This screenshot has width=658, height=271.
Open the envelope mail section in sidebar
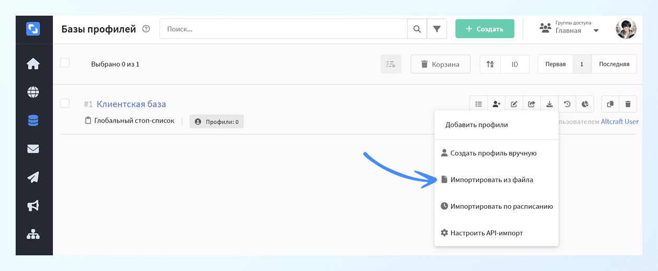tap(33, 149)
